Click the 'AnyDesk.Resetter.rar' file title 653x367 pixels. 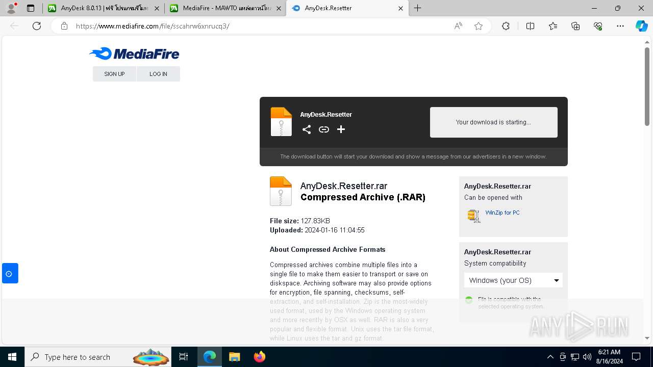coord(344,186)
